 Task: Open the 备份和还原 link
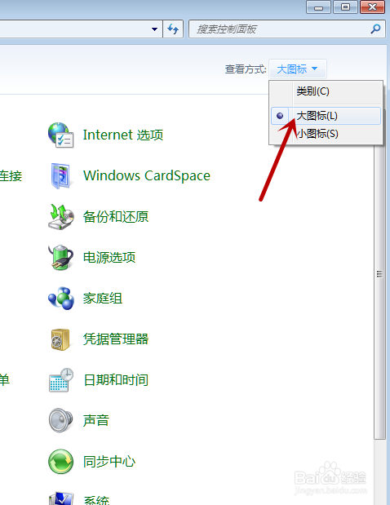pyautogui.click(x=116, y=217)
